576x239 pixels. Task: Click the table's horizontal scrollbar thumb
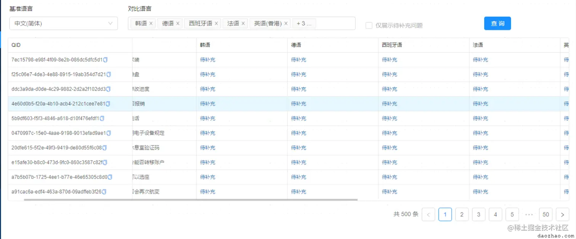click(190, 199)
